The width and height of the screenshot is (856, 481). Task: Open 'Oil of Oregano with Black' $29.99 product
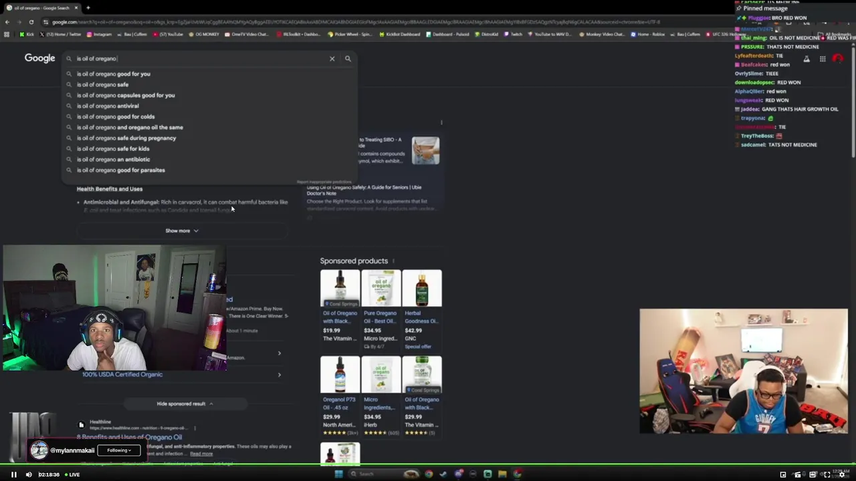pos(421,396)
